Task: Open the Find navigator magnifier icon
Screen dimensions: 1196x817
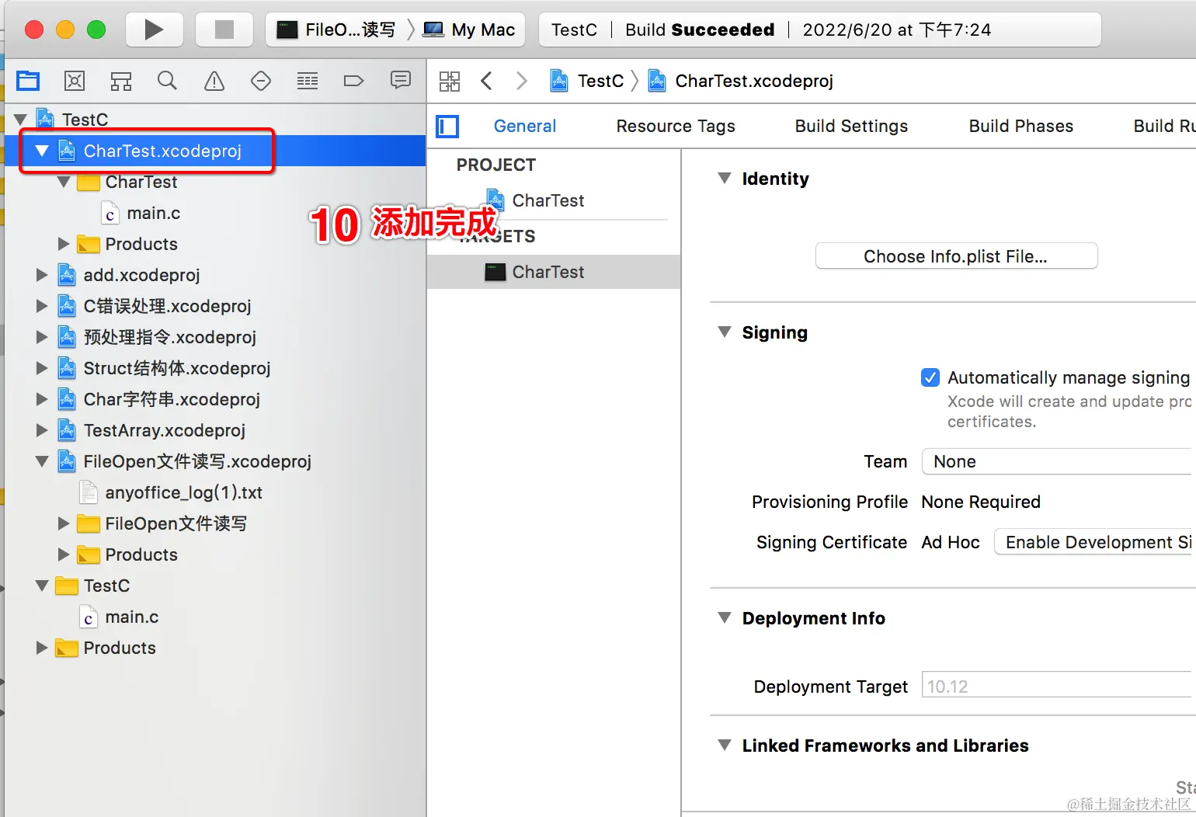Action: [167, 80]
